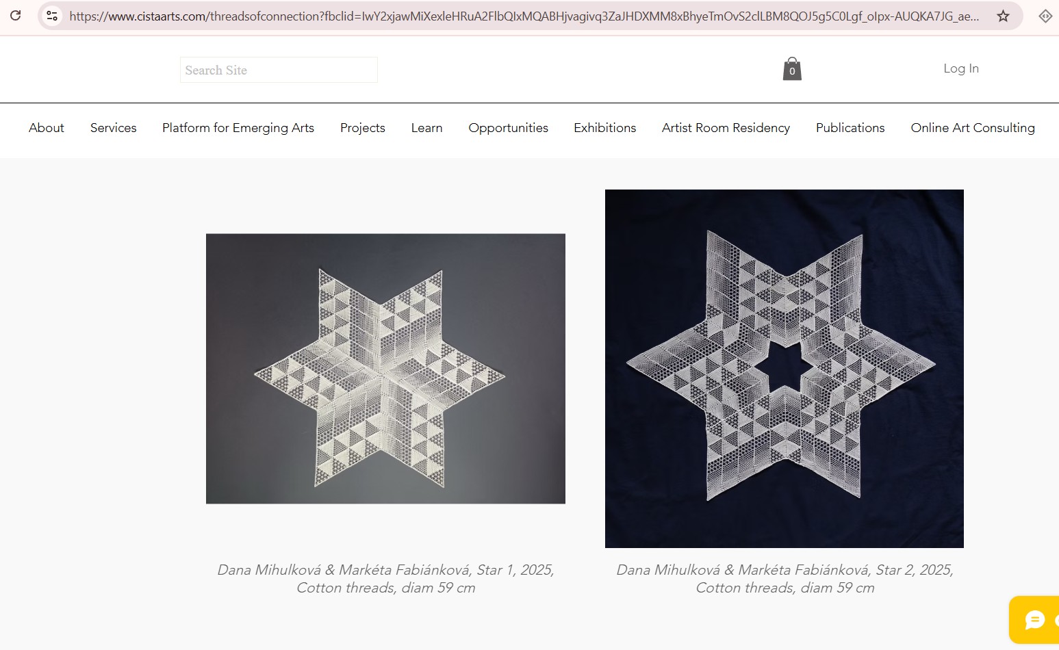The width and height of the screenshot is (1059, 650).
Task: Open the Star 1 lace artwork image
Action: 385,369
